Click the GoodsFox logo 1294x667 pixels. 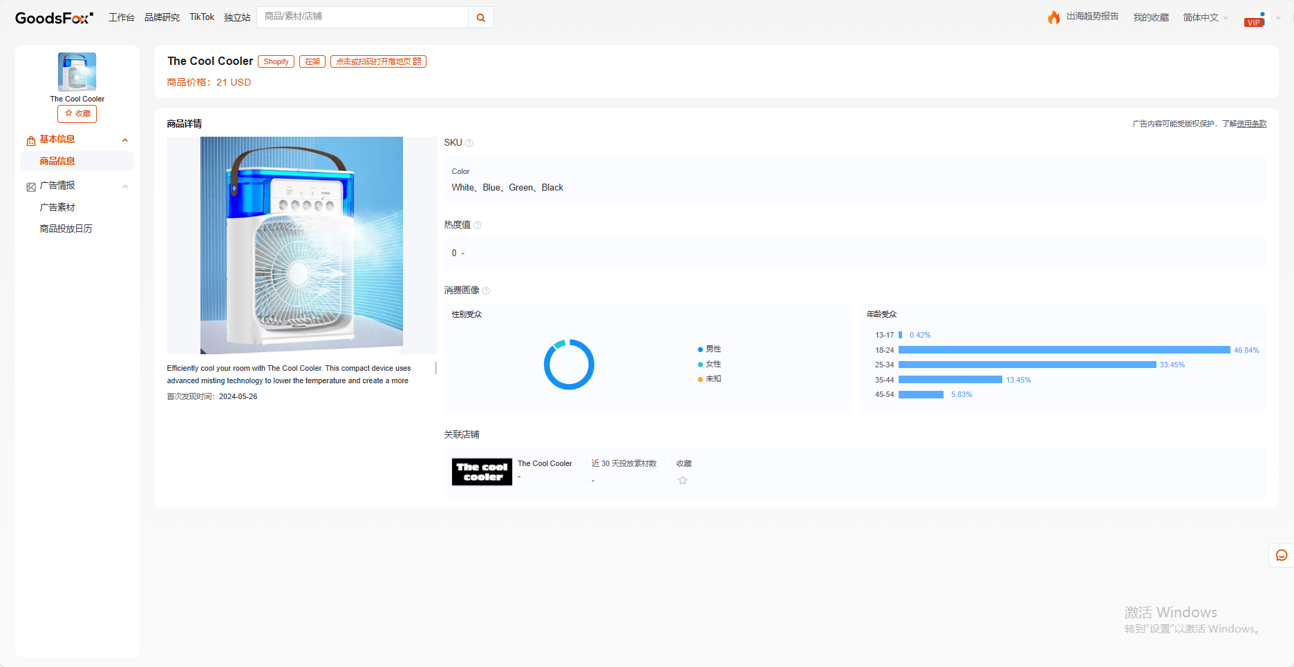[54, 18]
